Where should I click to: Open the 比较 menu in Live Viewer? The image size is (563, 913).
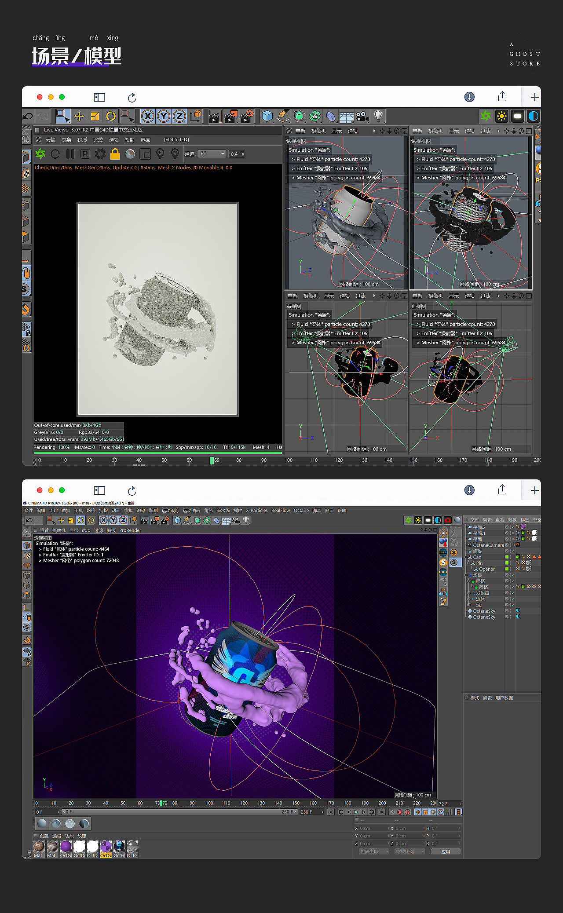tap(98, 140)
